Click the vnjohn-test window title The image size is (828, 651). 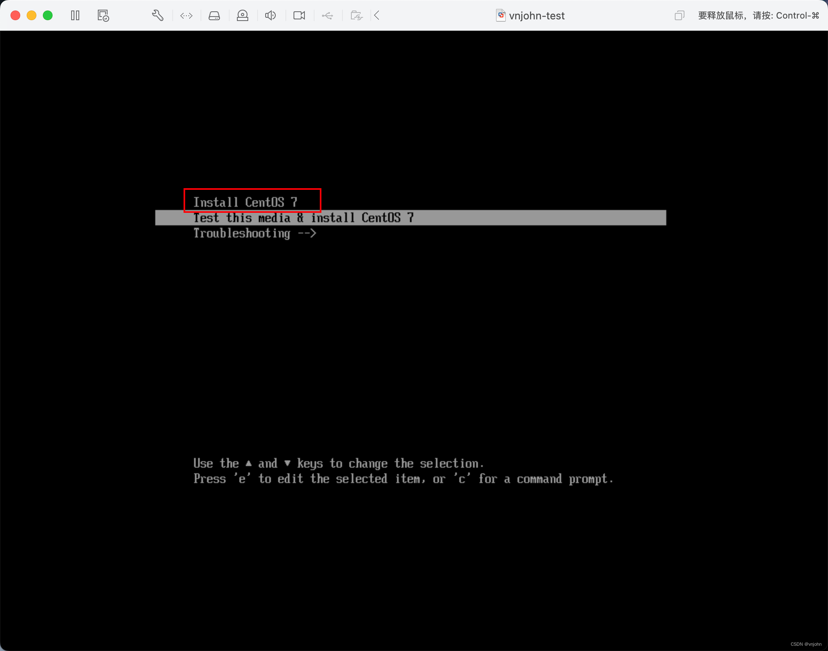(x=537, y=16)
